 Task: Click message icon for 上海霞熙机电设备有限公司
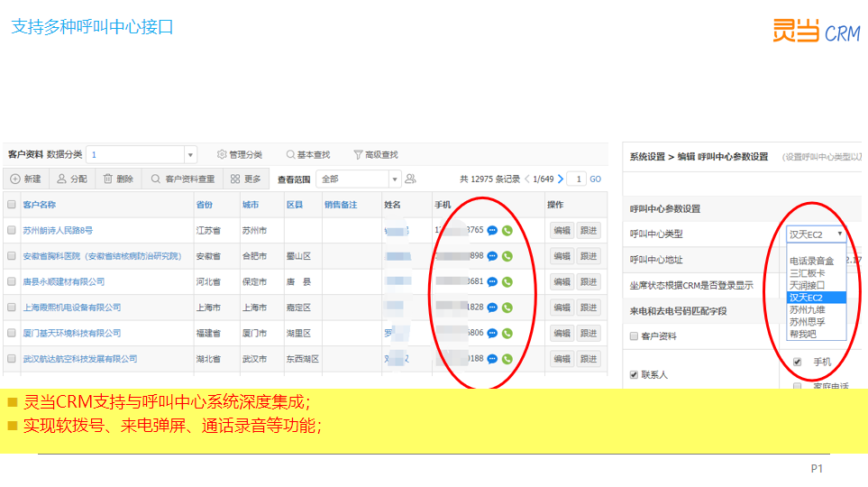pyautogui.click(x=492, y=308)
